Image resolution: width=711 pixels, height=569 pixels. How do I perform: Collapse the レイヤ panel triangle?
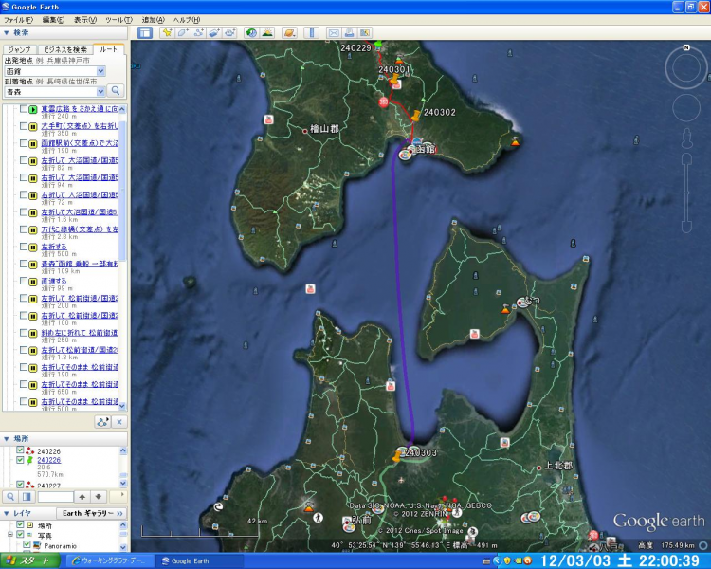7,513
